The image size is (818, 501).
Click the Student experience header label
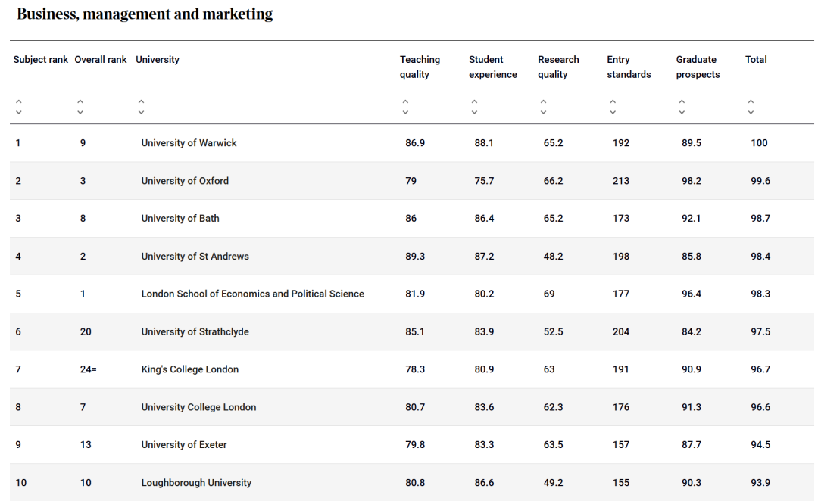point(493,67)
